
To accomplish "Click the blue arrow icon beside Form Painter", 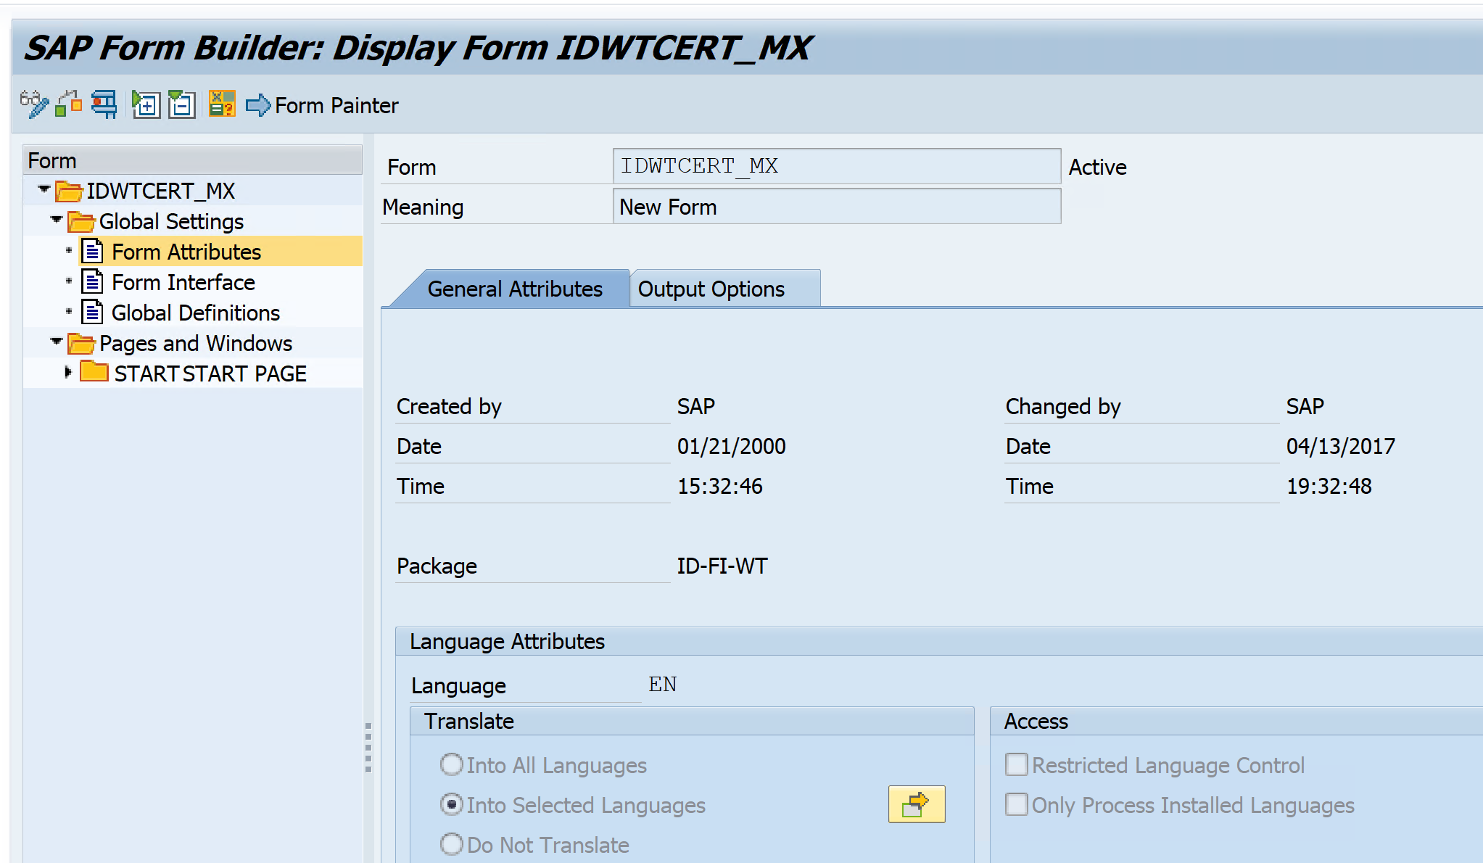I will [258, 105].
